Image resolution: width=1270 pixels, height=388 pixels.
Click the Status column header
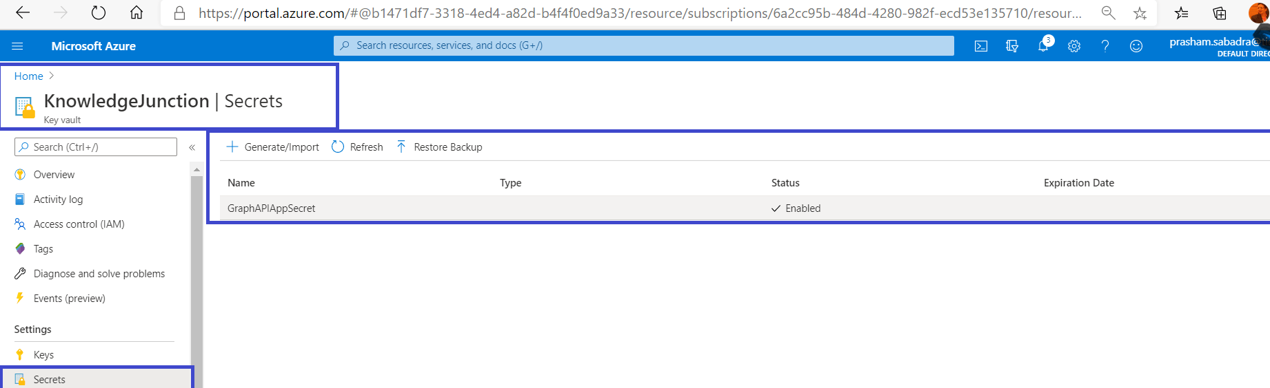point(785,183)
